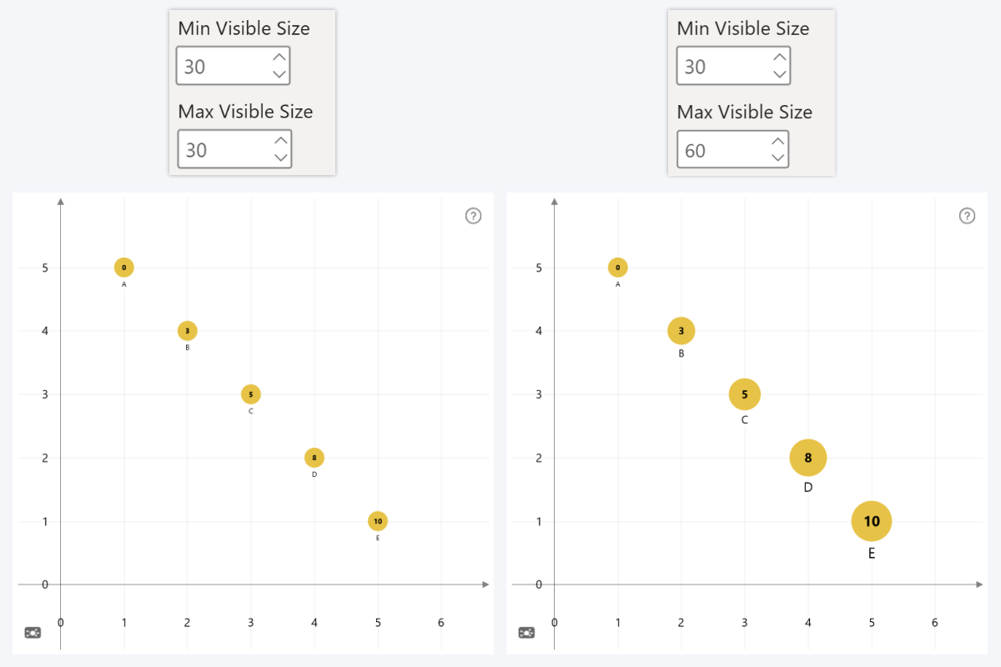Click help icon on left chart
This screenshot has width=1001, height=667.
pos(473,216)
